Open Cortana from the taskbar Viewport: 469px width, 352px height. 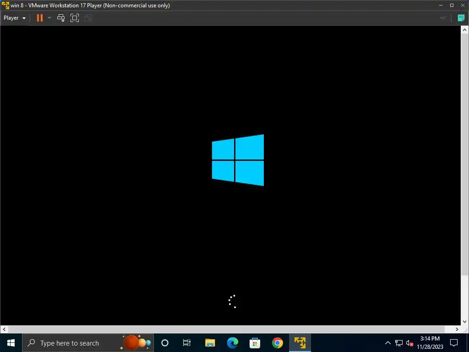pyautogui.click(x=165, y=343)
